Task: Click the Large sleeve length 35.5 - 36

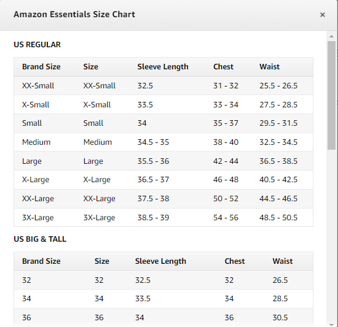Action: pyautogui.click(x=153, y=161)
